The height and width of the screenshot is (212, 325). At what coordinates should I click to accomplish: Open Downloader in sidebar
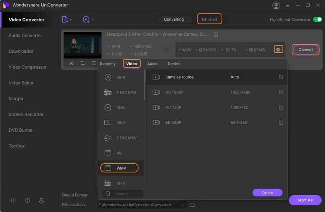21,51
